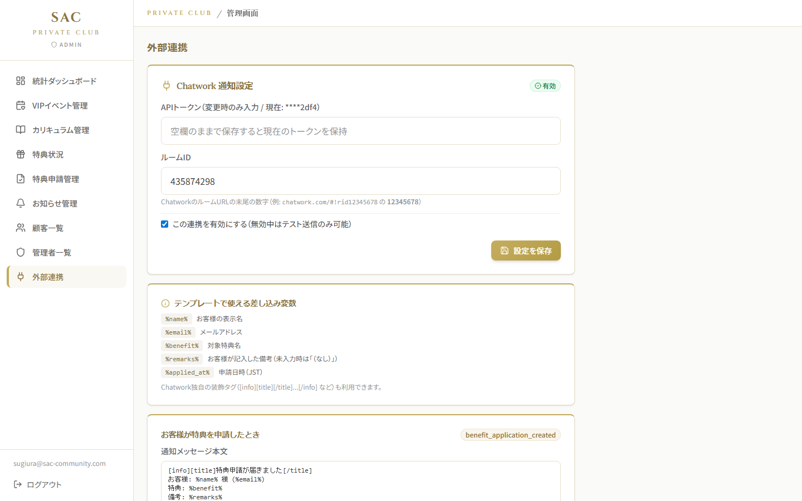Click the 管理画面 breadcrumb text
Image resolution: width=802 pixels, height=501 pixels.
242,13
